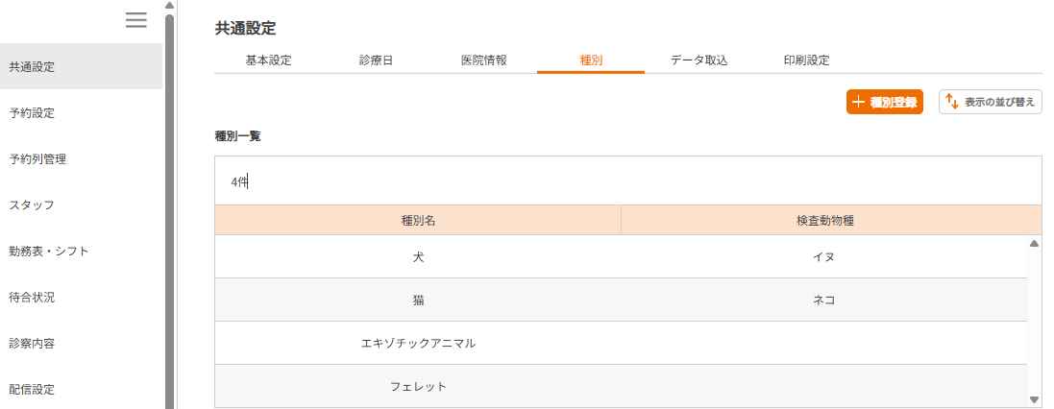Open 予約列管理 in the sidebar

point(37,159)
